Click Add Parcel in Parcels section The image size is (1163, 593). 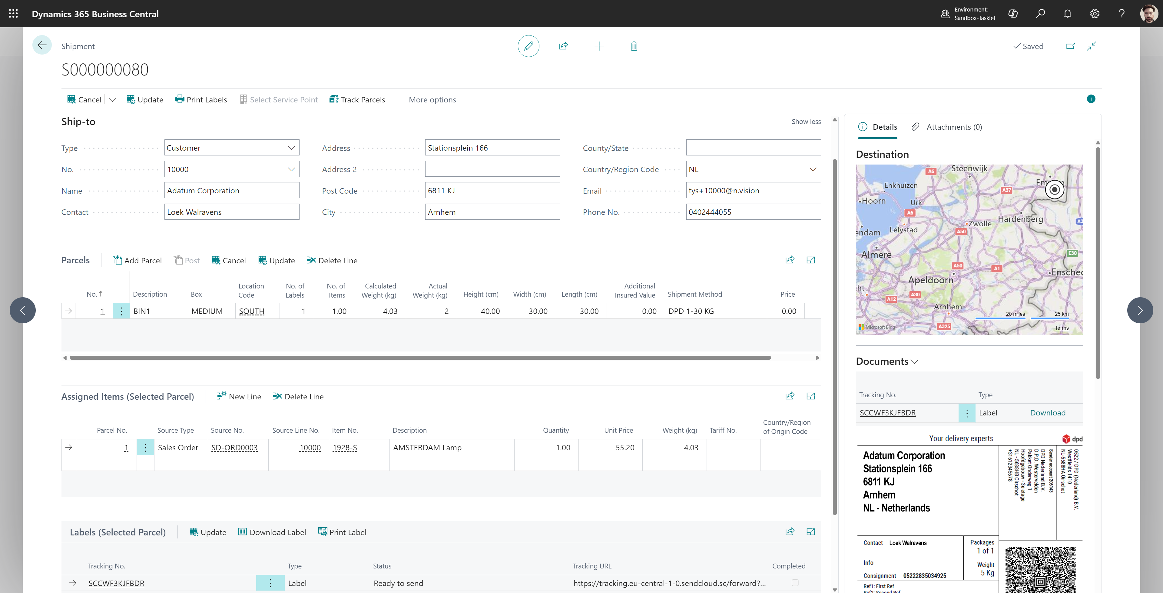click(x=137, y=261)
